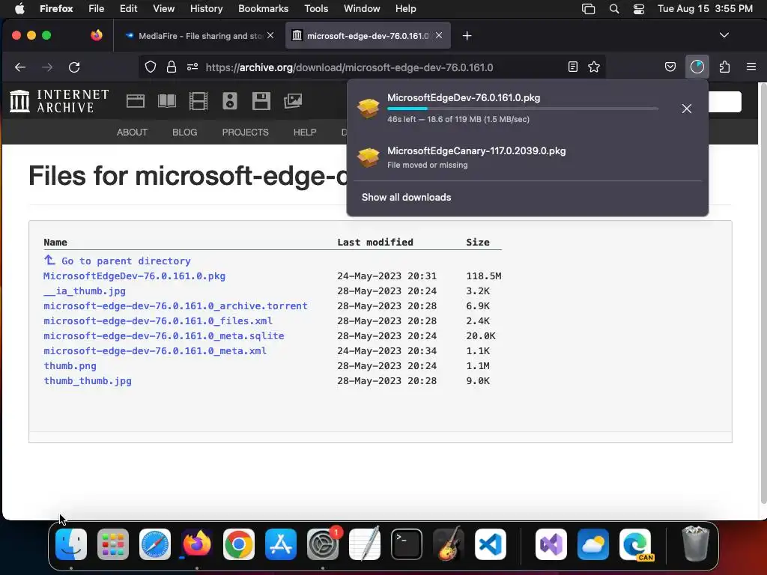Close the microsoft-edge-dev tab
This screenshot has width=767, height=575.
[x=439, y=36]
